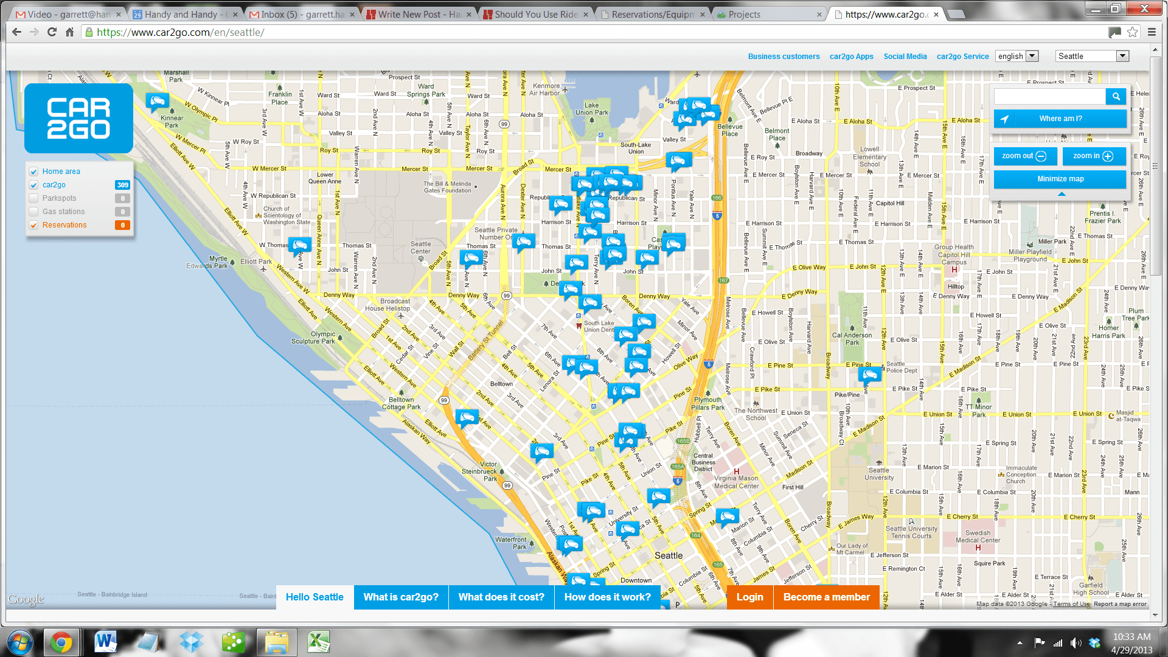This screenshot has height=657, width=1168.
Task: Click the car marker near Seattle Police Dept
Action: pos(870,375)
